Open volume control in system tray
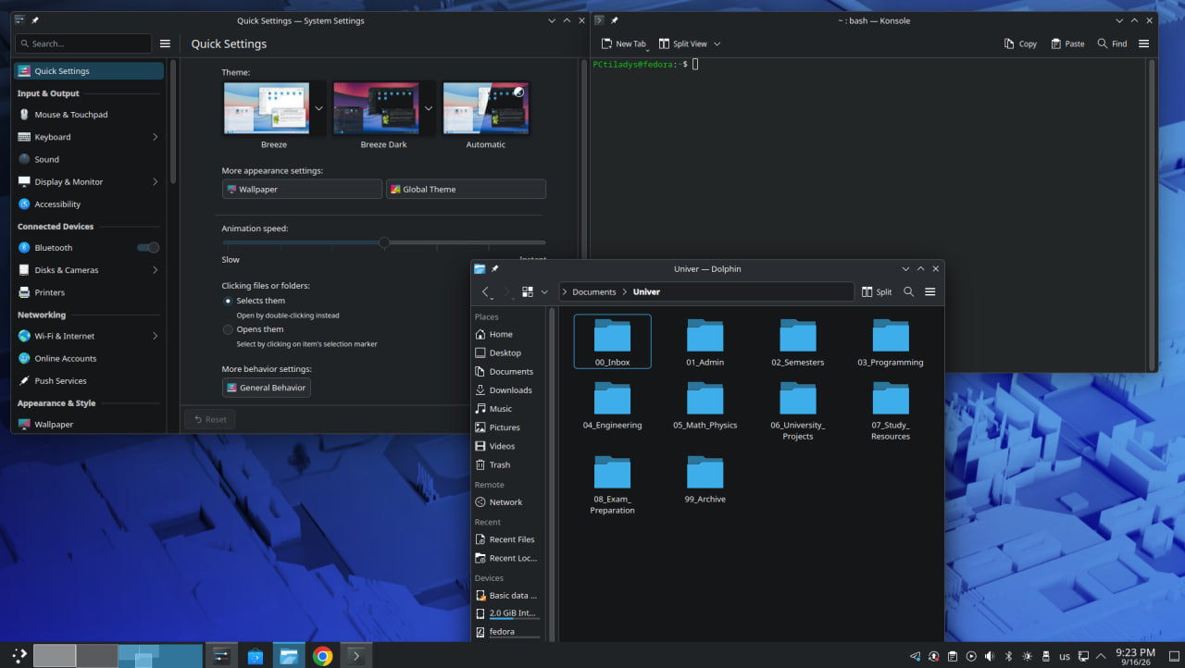Image resolution: width=1185 pixels, height=668 pixels. [990, 656]
